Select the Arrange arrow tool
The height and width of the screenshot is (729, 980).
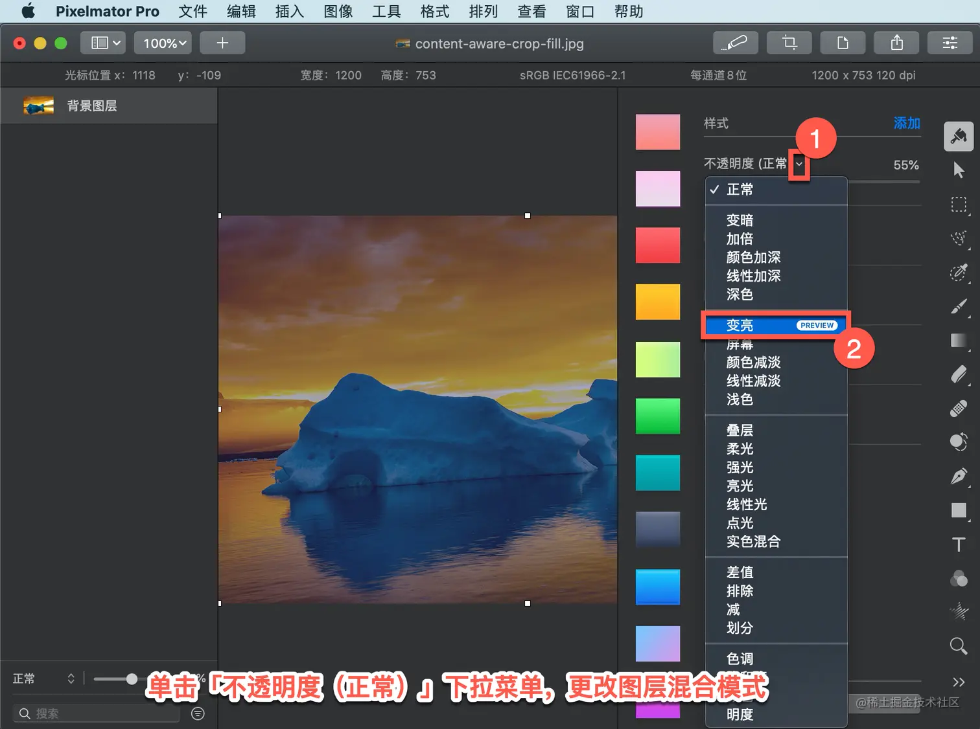959,170
